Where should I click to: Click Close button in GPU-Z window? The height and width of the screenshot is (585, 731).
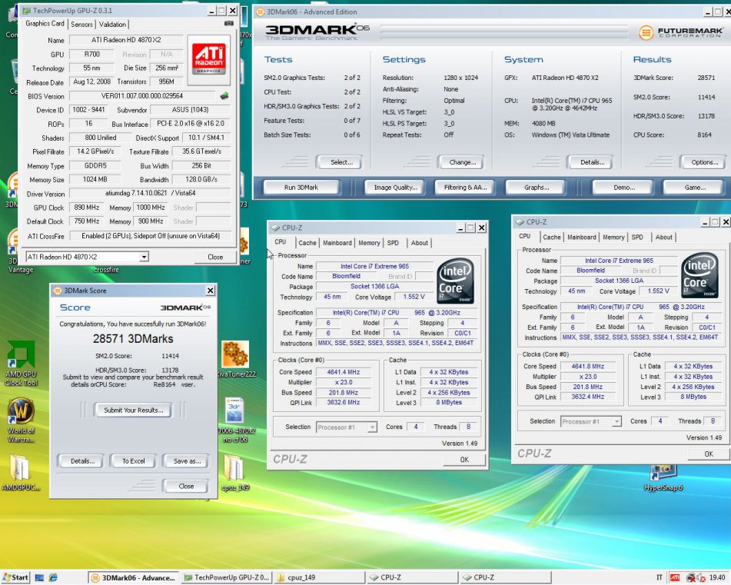pyautogui.click(x=215, y=257)
